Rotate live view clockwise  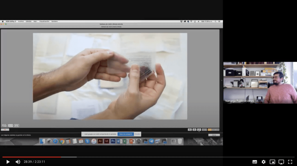tap(194, 130)
